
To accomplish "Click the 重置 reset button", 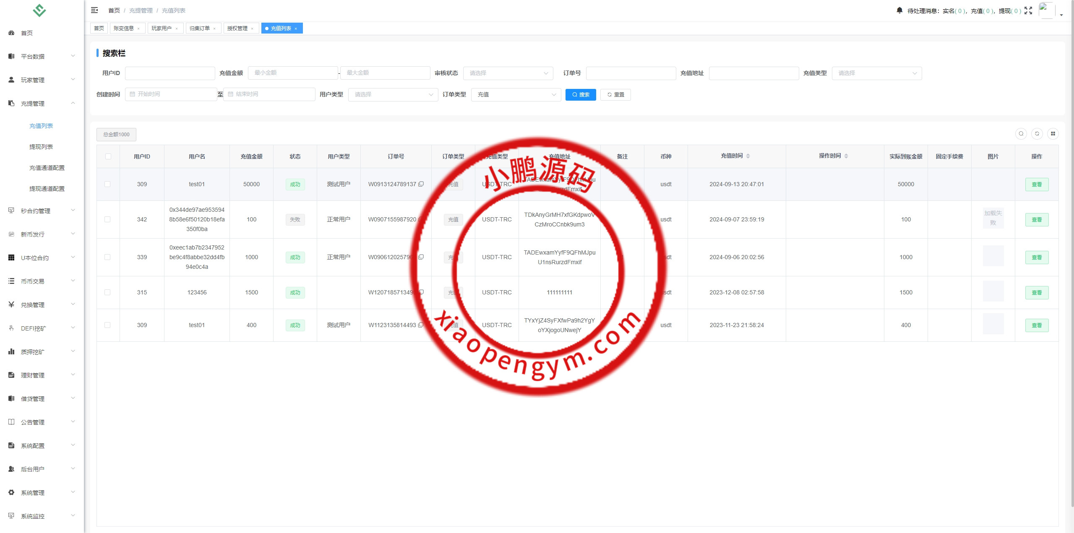I will click(615, 95).
